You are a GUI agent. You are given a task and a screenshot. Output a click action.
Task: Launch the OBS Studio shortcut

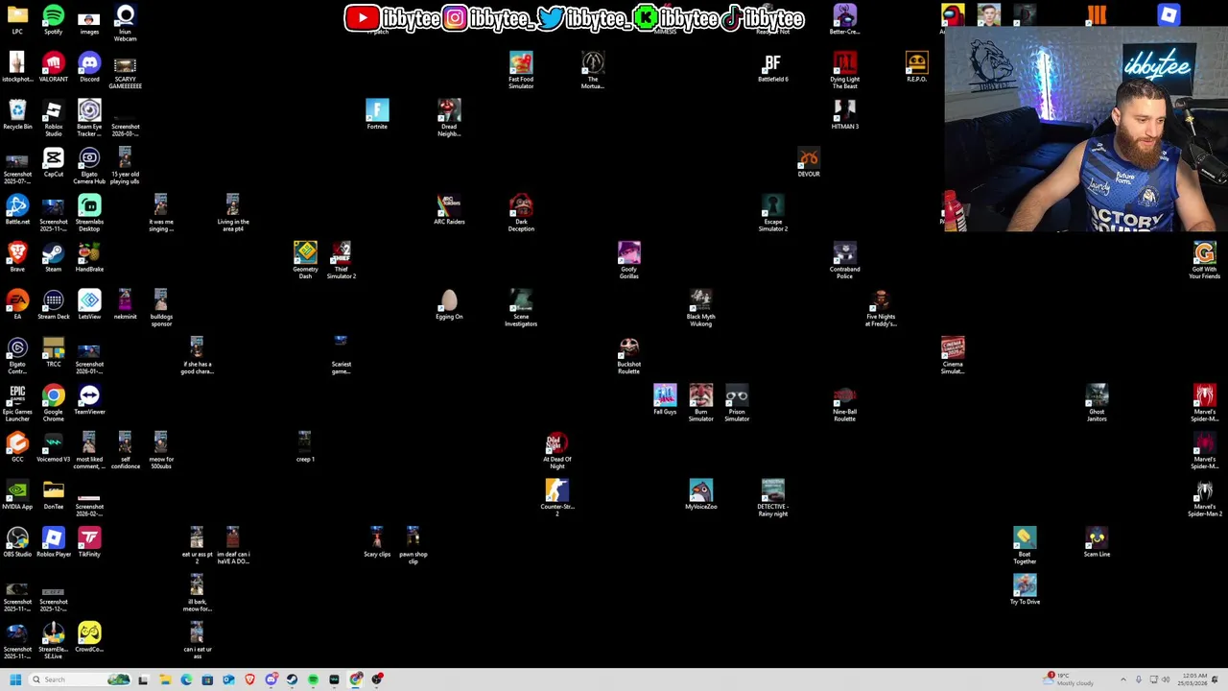pyautogui.click(x=17, y=542)
